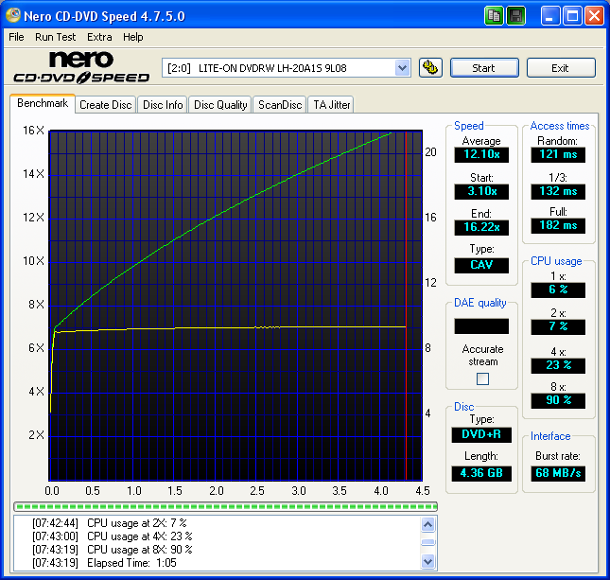Click the CPU usage 8x value 90 %
Screen dimensions: 610x580
pyautogui.click(x=558, y=400)
